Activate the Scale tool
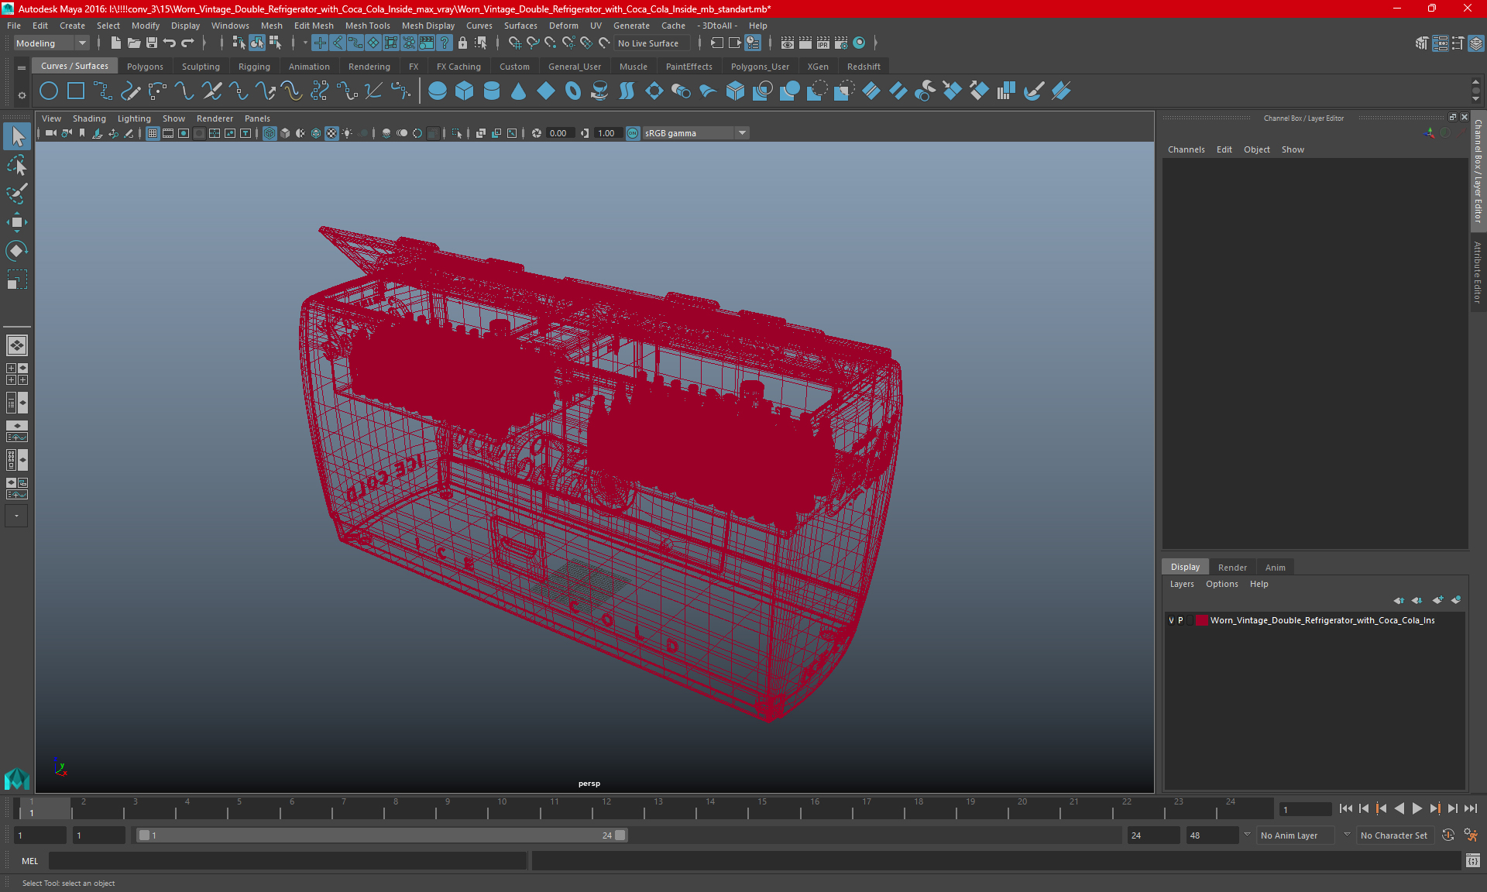Screen dimensions: 1487x892 (17, 279)
